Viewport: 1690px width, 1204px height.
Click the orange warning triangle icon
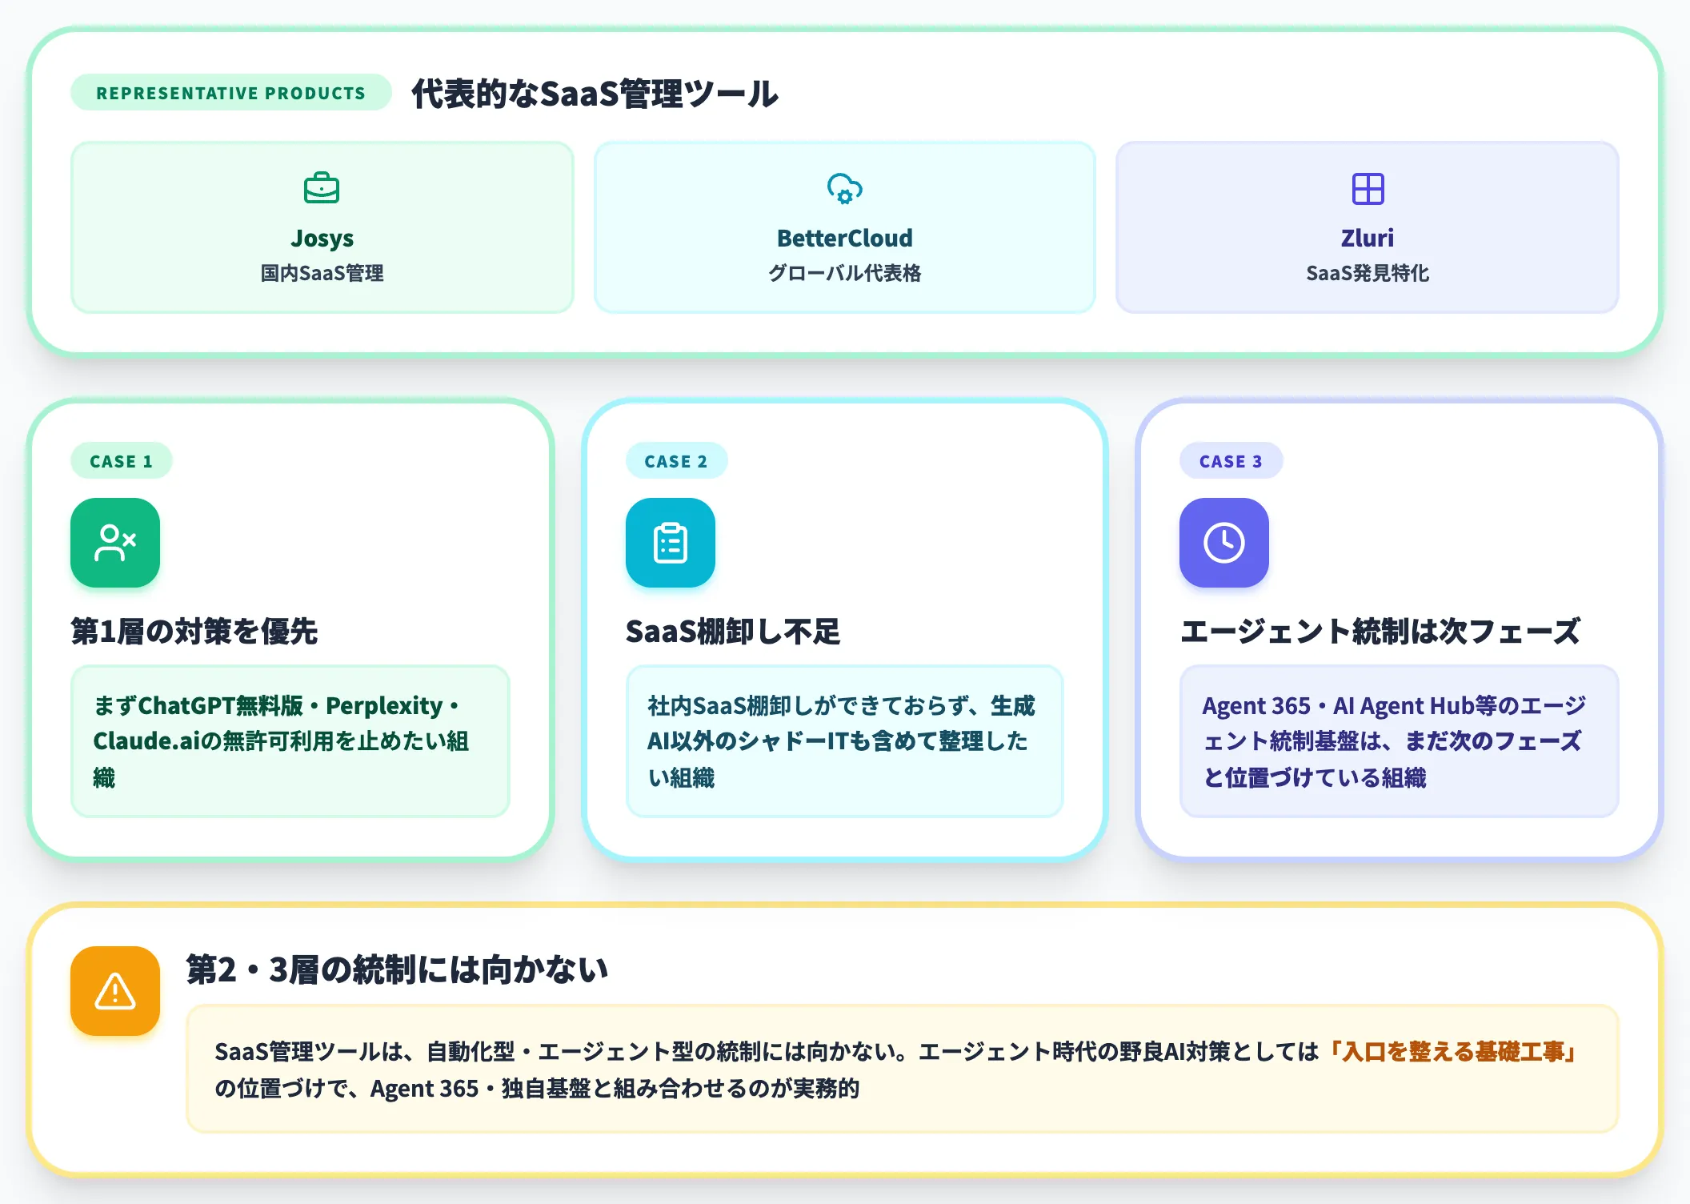[x=115, y=991]
